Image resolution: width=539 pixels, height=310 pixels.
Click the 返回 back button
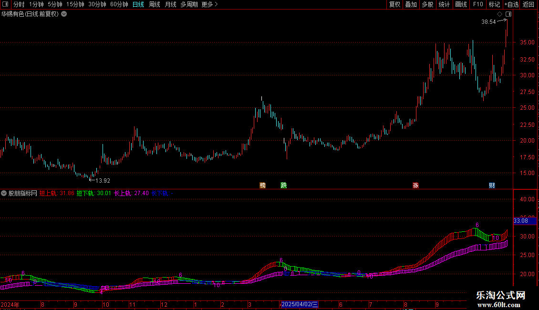529,4
